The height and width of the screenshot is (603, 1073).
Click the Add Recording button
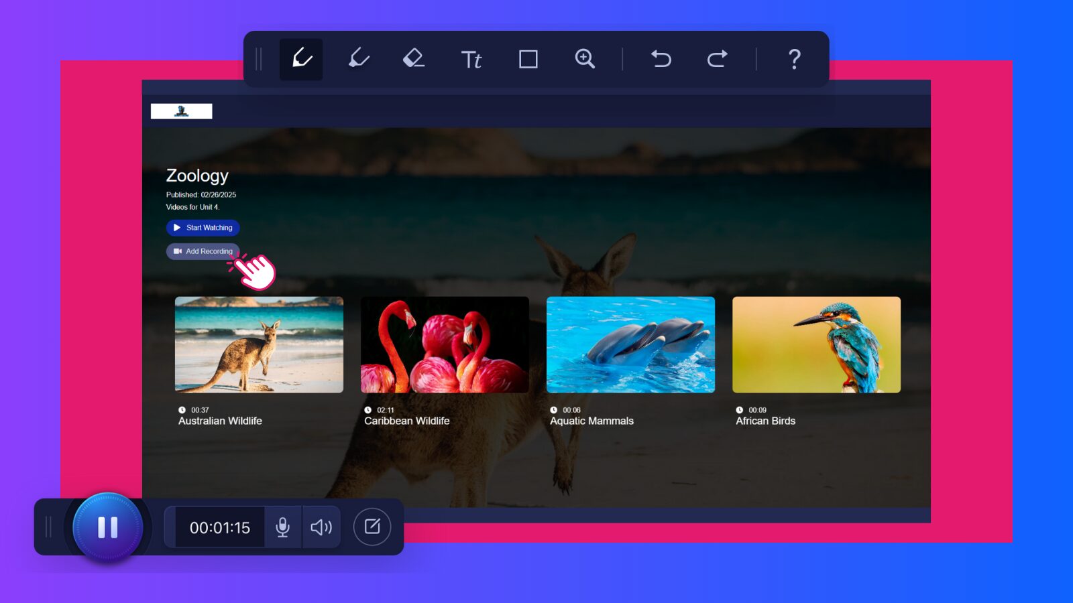tap(203, 251)
